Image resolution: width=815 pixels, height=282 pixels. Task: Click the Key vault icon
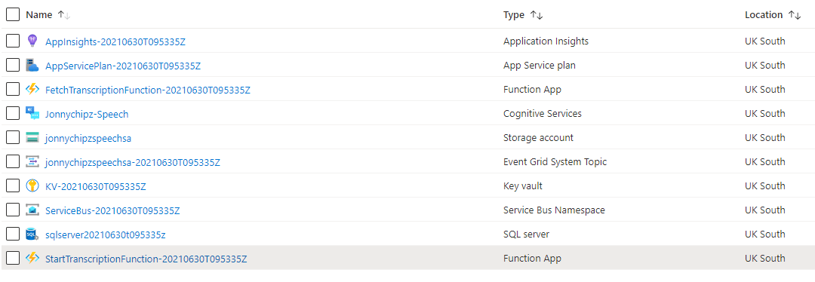click(x=32, y=186)
